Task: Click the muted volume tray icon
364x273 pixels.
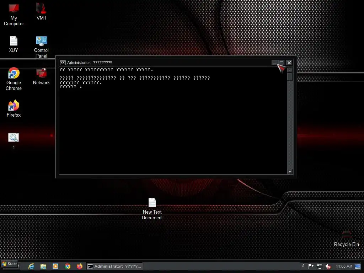Action: pyautogui.click(x=328, y=267)
